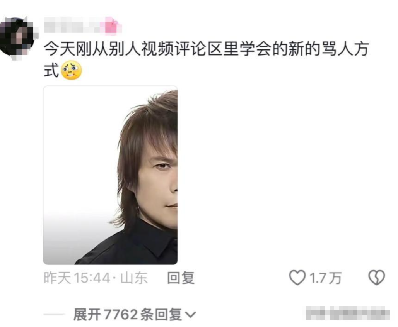This screenshot has height=327, width=398.
Task: Tap the 式 character on the second line
Action: pos(51,70)
